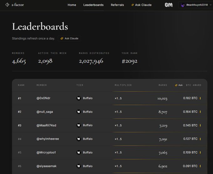Open member @Mrcryptoo1

(46, 152)
